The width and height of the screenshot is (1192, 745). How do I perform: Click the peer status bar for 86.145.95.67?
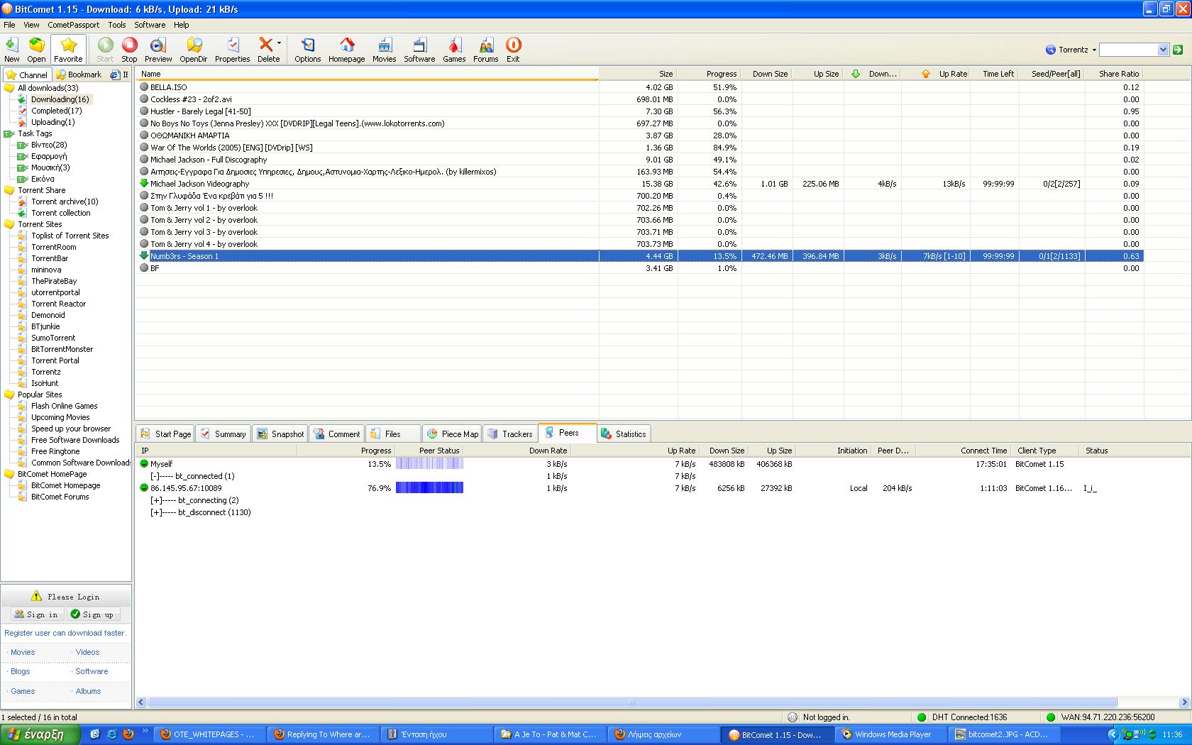pos(429,488)
